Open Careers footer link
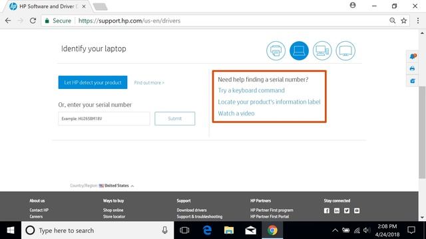 point(36,216)
